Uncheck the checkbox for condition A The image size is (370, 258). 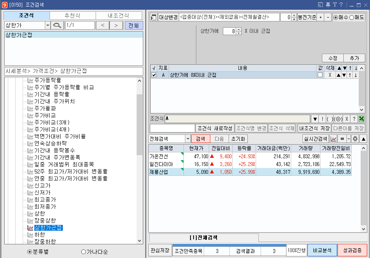tap(154, 74)
